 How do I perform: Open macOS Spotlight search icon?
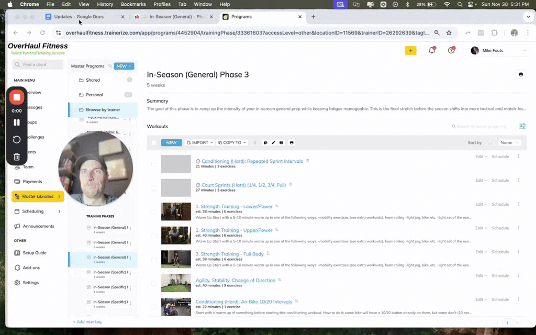[x=460, y=4]
